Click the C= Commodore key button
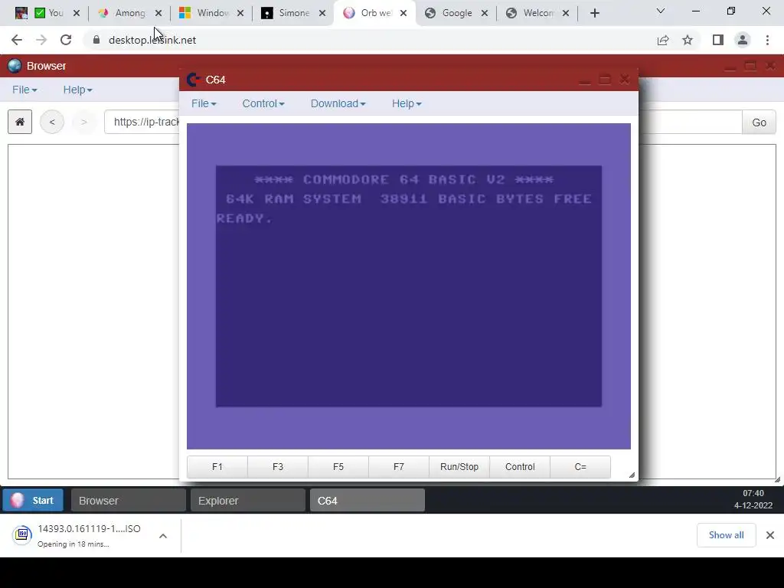784x588 pixels. click(580, 467)
